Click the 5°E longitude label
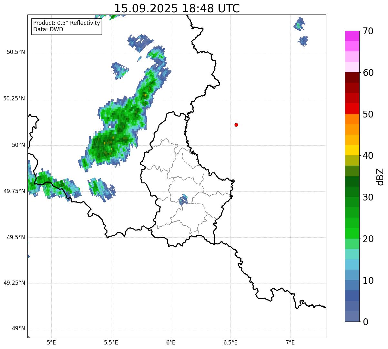388x349 pixels. (51, 343)
